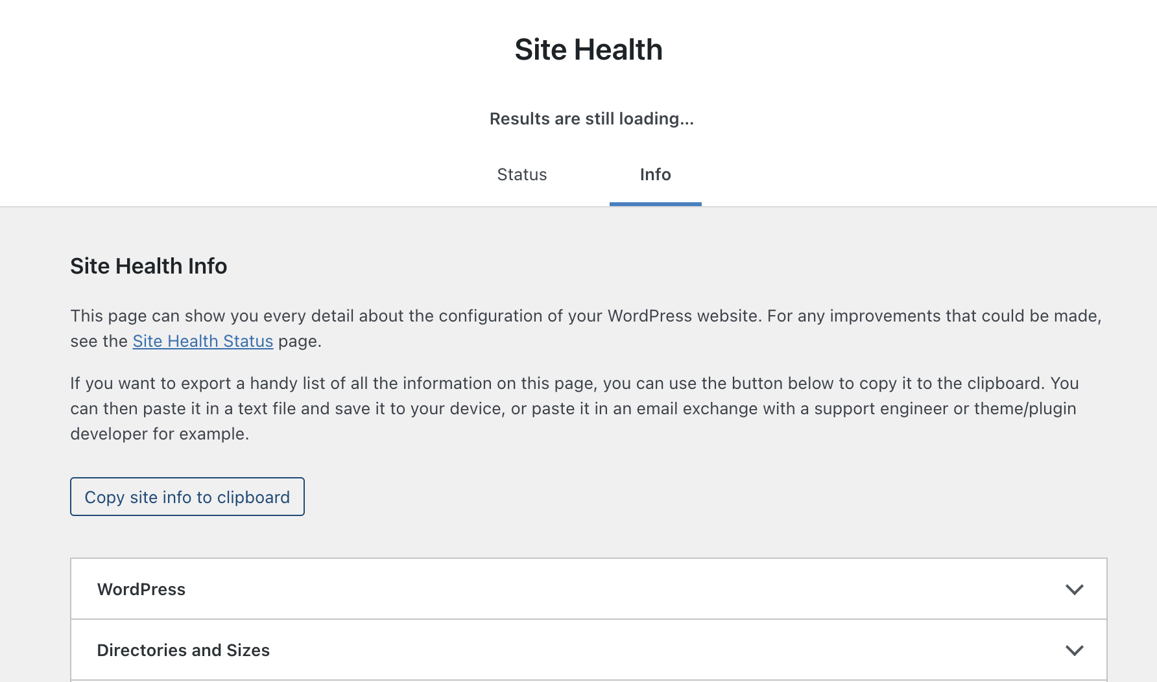This screenshot has width=1157, height=682.
Task: Click the WordPress accordion title
Action: tap(141, 589)
